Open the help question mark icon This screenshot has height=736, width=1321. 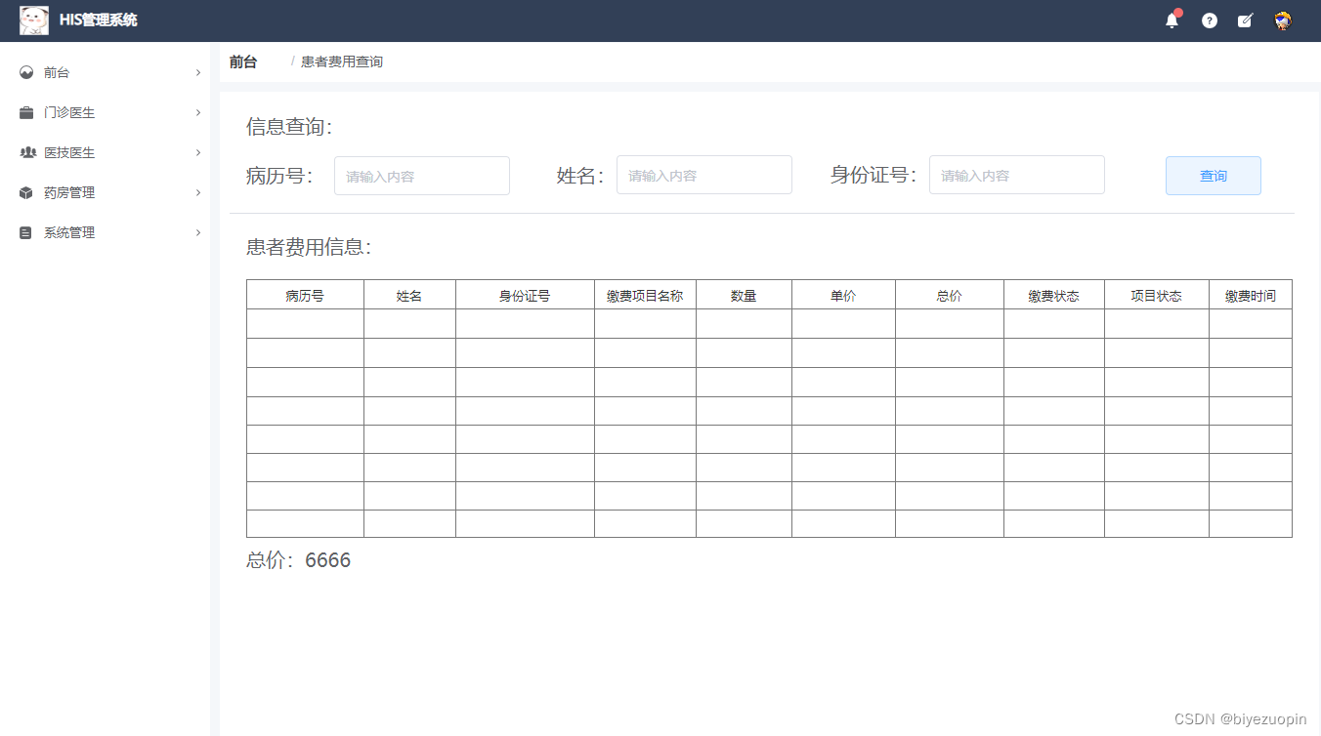point(1210,20)
